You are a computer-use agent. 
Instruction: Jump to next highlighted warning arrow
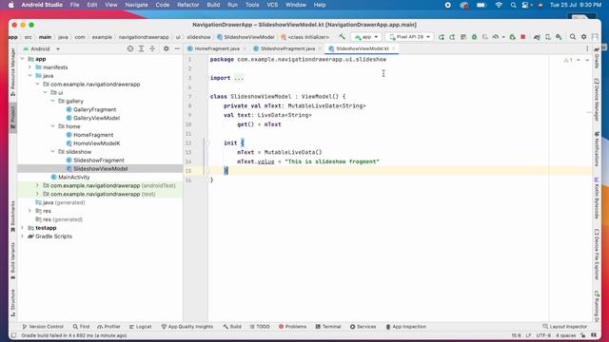coord(587,60)
